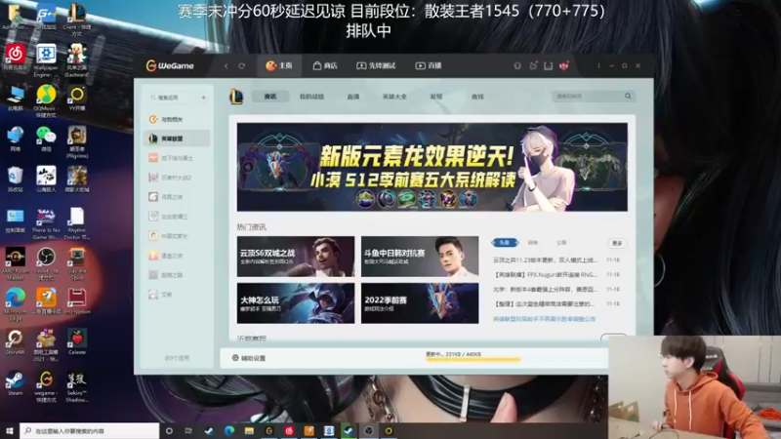This screenshot has height=439, width=781.
Task: Open the 云顶之弈11.23版本更新 headline
Action: (545, 259)
